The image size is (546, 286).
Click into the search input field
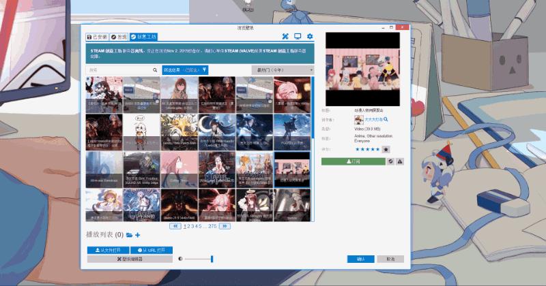[x=119, y=70]
